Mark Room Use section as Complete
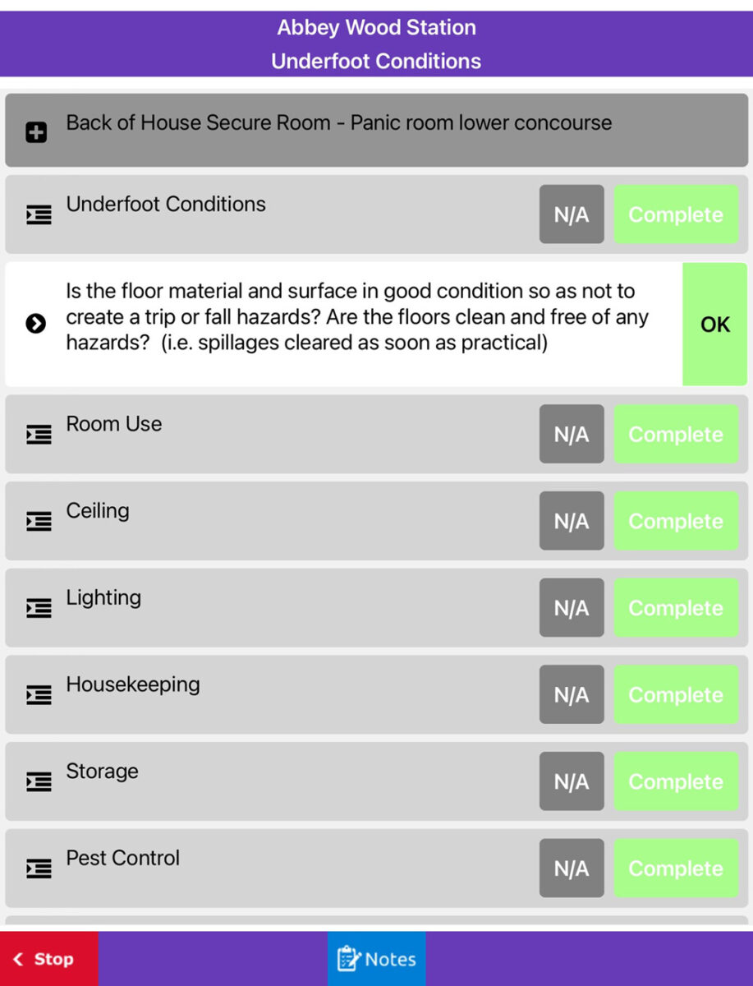 [x=676, y=435]
